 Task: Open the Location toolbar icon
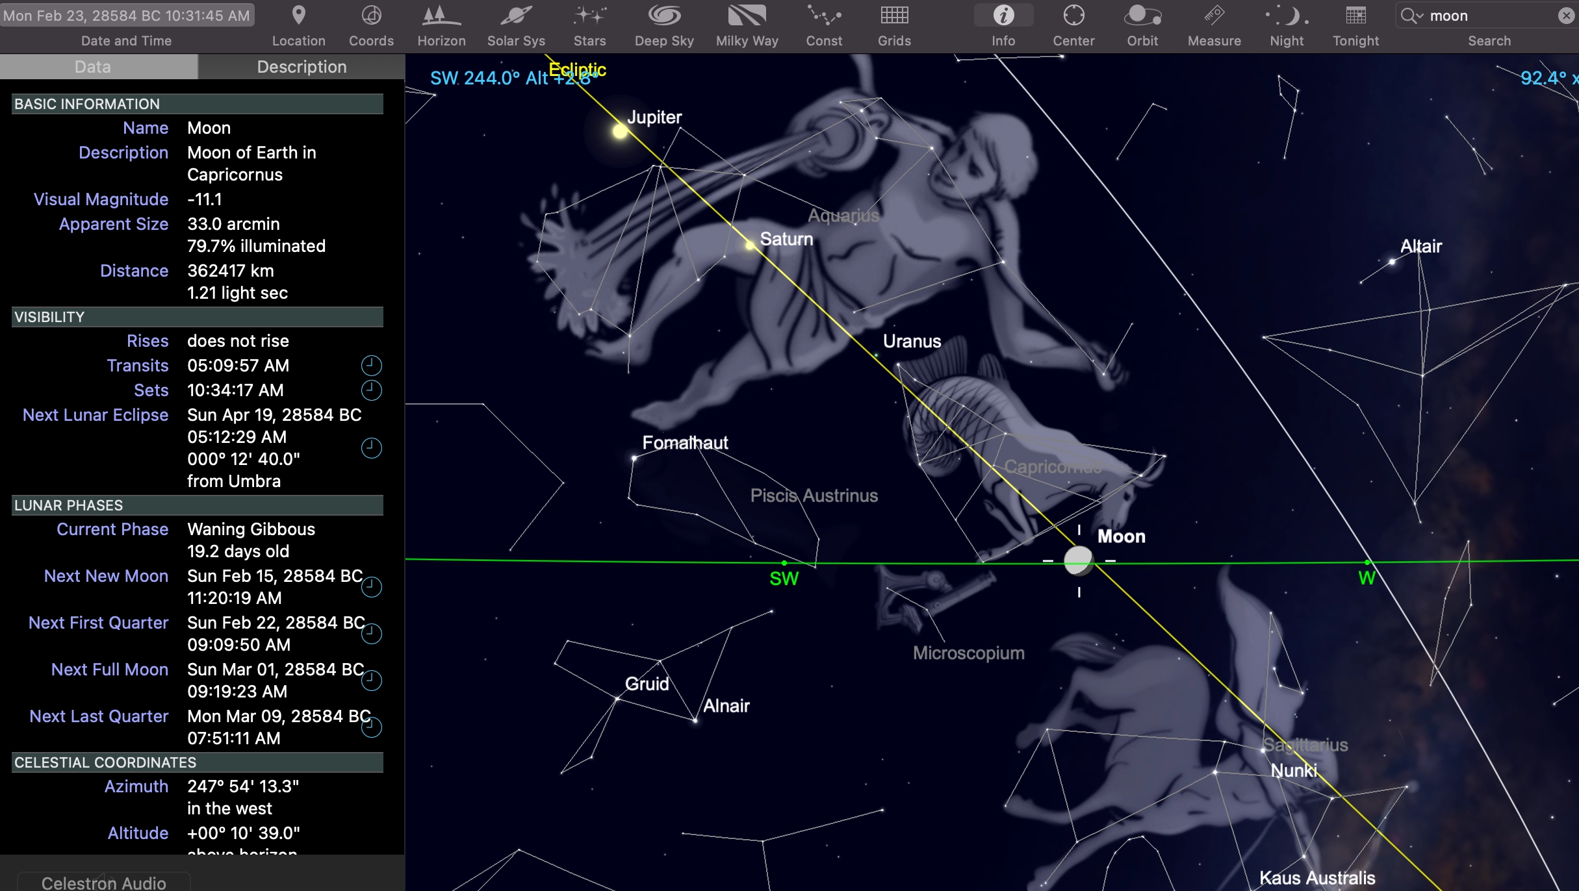pyautogui.click(x=298, y=16)
